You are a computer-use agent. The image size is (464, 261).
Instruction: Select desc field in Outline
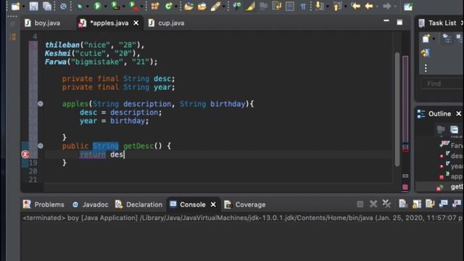pos(457,156)
